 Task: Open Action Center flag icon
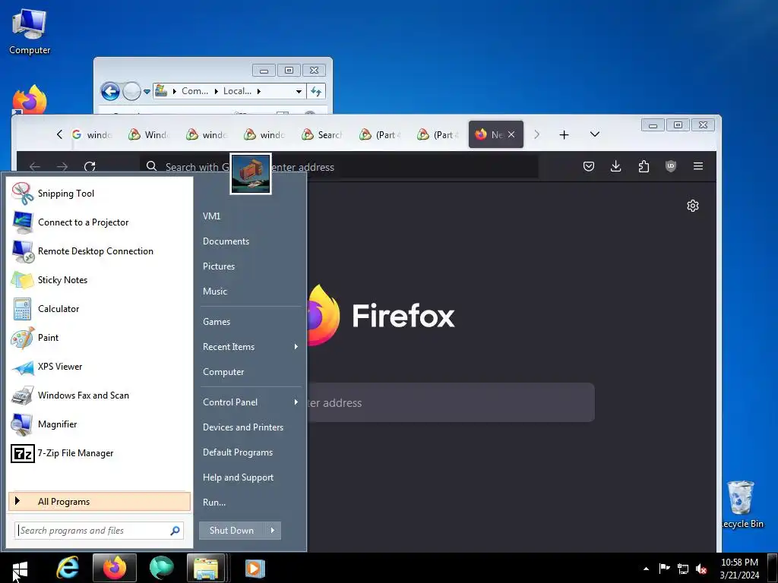tap(664, 569)
